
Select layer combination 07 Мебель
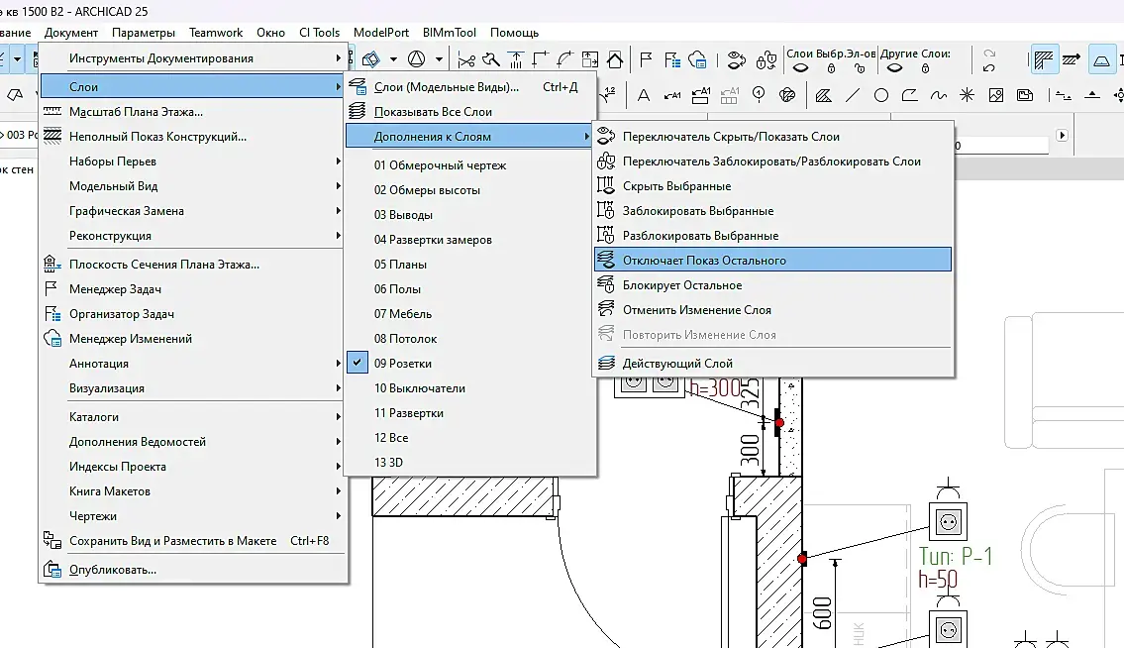coord(402,314)
